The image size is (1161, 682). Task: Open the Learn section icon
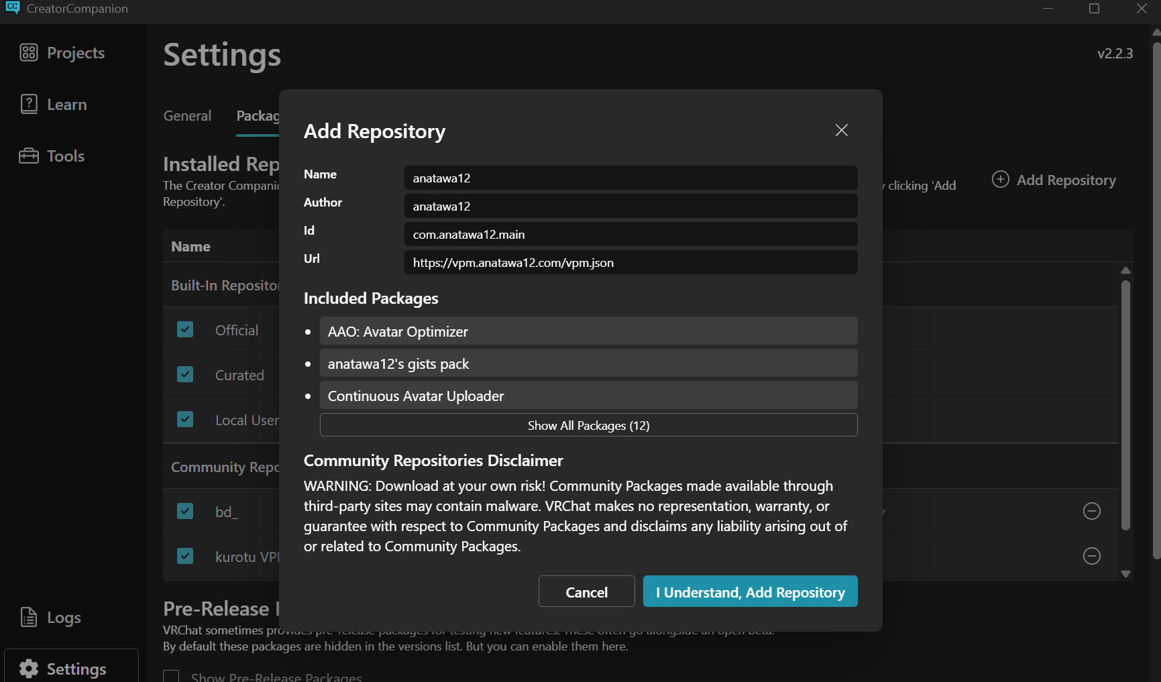(29, 104)
